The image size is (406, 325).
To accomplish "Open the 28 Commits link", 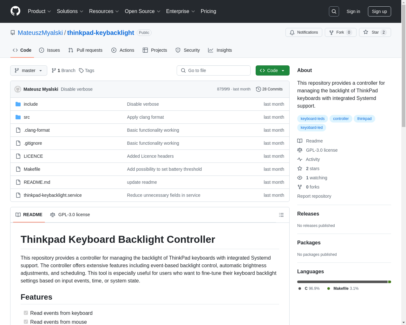I will tap(269, 89).
